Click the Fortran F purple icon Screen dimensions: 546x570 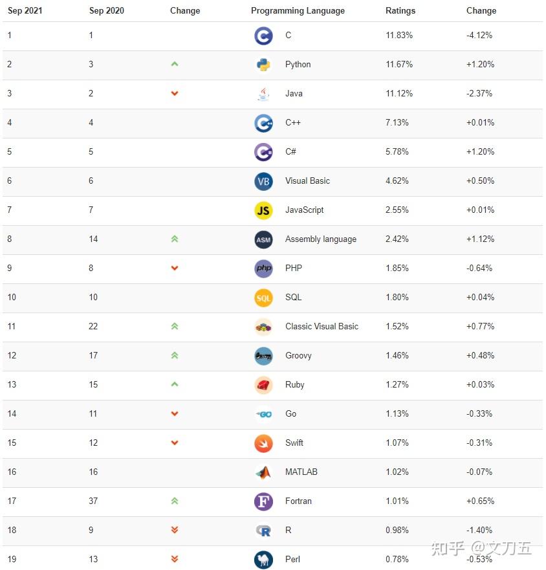pos(263,501)
